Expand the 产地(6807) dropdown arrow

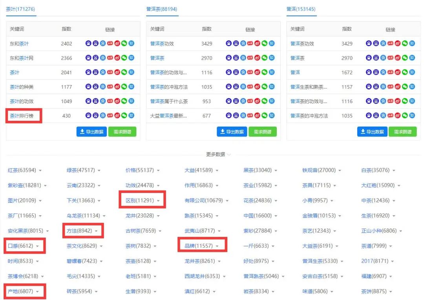pos(37,292)
